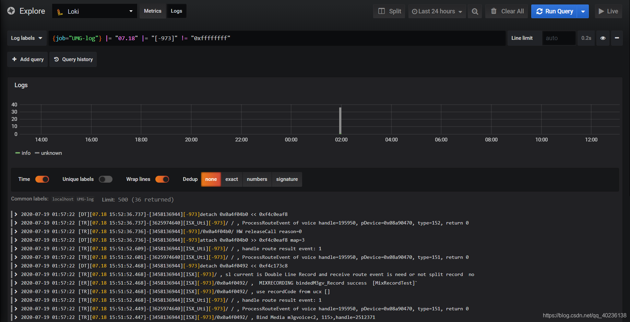630x322 pixels.
Task: Click the trash icon in Clear All
Action: pos(494,11)
